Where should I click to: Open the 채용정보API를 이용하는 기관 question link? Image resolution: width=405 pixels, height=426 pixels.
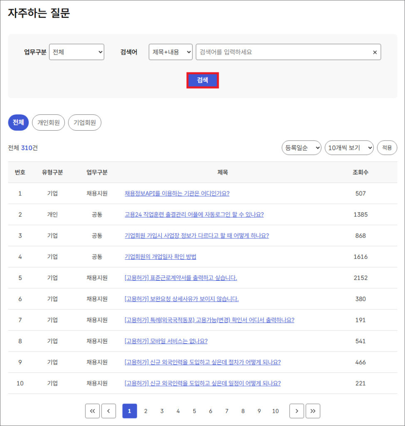click(x=177, y=193)
